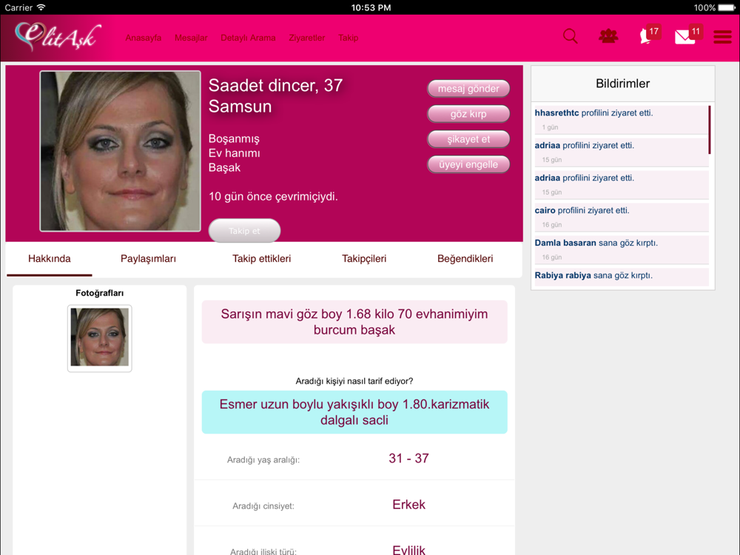This screenshot has height=555, width=740.
Task: Click the Ev hanımı occupation text
Action: [x=234, y=153]
